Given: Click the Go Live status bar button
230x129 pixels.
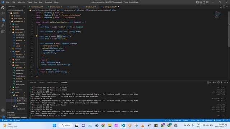Looking at the screenshot, I should pyautogui.click(x=217, y=120).
